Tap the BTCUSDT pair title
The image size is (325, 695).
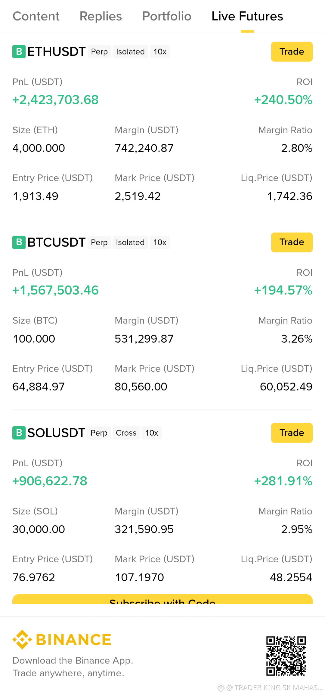57,242
